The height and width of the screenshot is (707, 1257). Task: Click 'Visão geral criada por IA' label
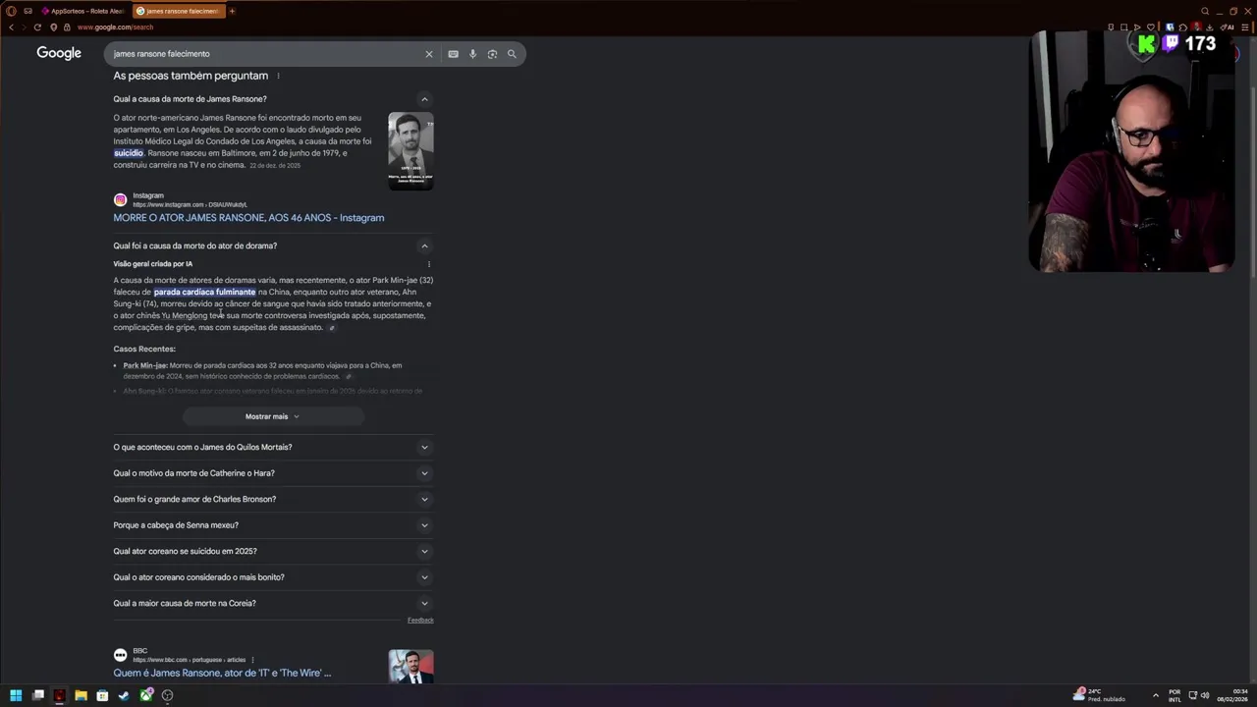point(152,264)
